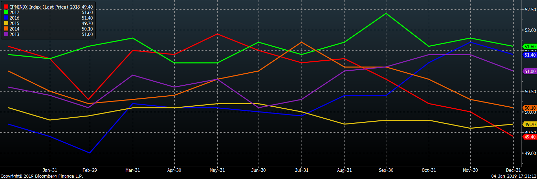
Task: Click the red 49.40 price tag
Action: coord(529,137)
